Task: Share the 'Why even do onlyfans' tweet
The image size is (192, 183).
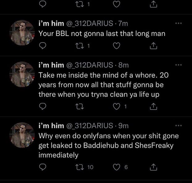Action: click(153, 167)
